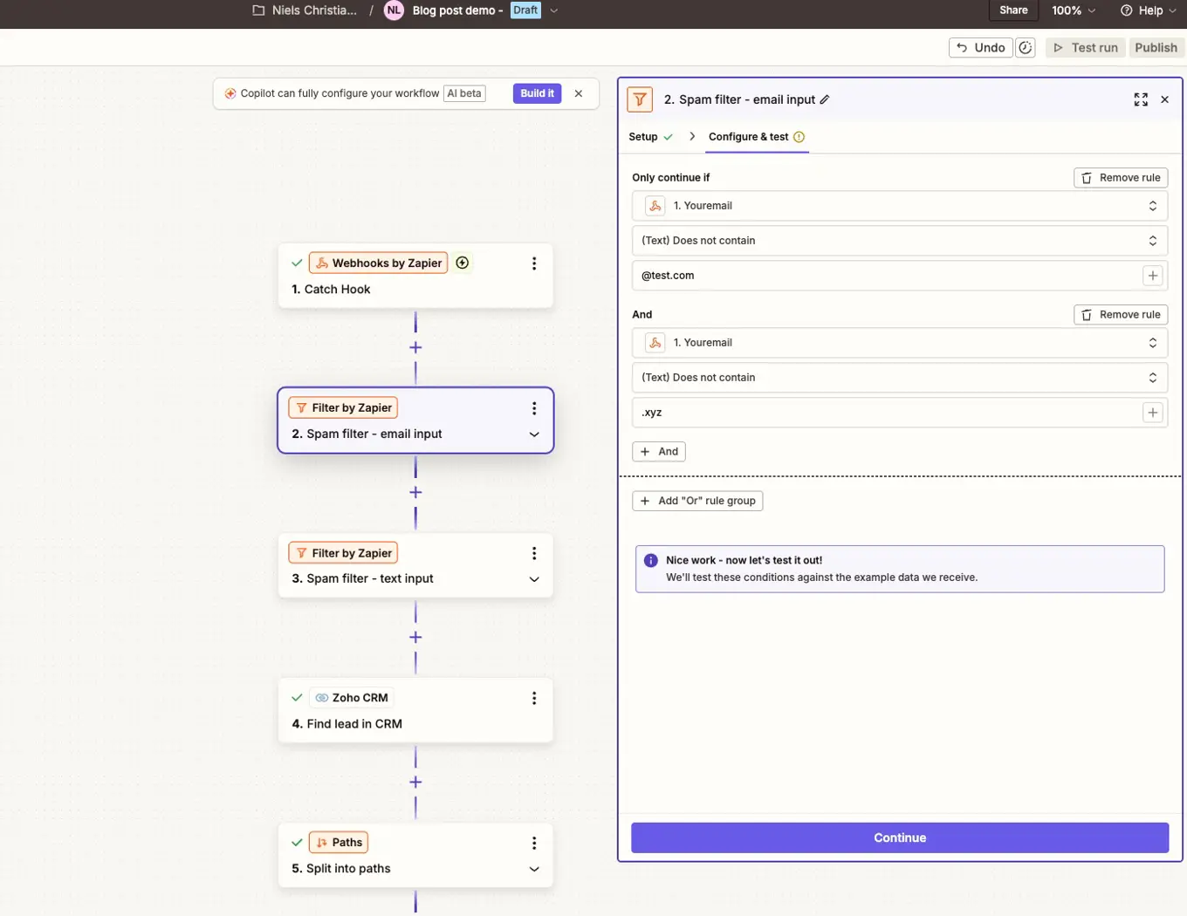Expand the panel with the fullscreen icon
Image resolution: width=1187 pixels, height=916 pixels.
pos(1141,99)
